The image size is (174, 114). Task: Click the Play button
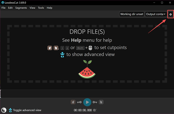pyautogui.click(x=87, y=102)
